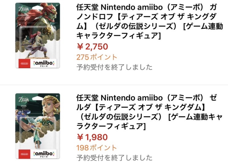Click the amiibo logo on Ganondorf box
The image size is (228, 167).
tap(44, 63)
